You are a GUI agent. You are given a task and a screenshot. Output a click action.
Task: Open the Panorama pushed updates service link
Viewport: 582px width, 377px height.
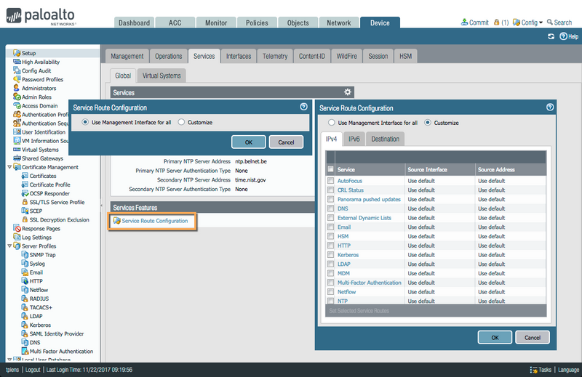pyautogui.click(x=369, y=199)
